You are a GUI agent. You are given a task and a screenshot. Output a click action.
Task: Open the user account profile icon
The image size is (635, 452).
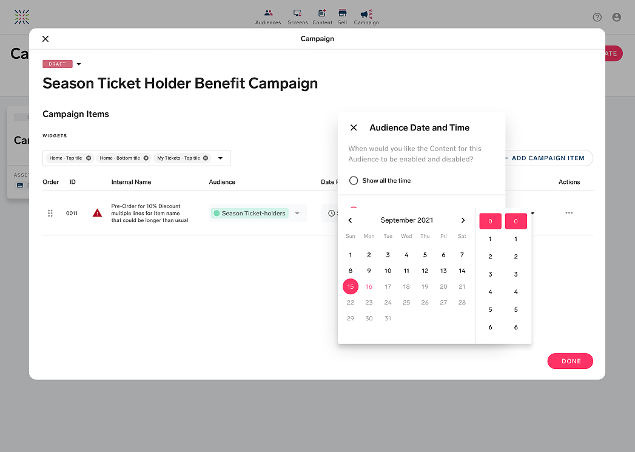pos(617,18)
